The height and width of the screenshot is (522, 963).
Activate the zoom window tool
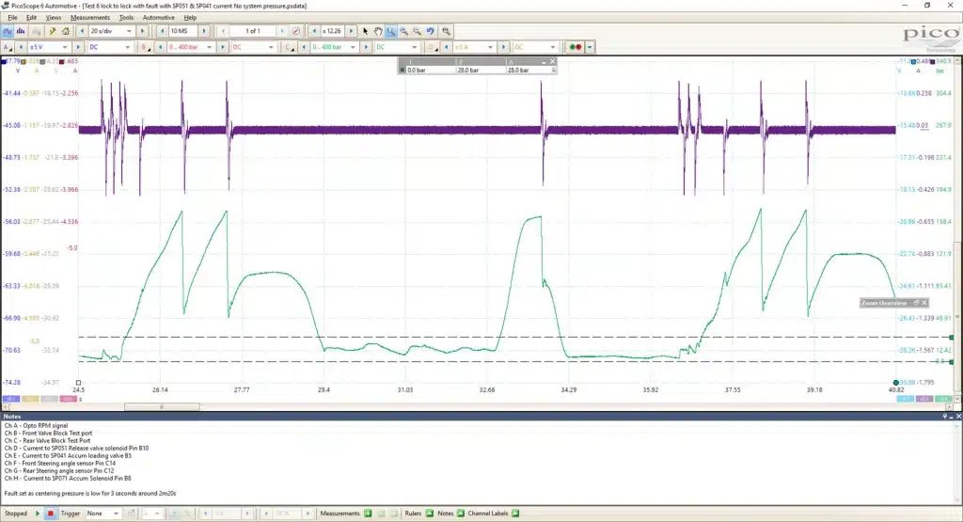click(391, 31)
